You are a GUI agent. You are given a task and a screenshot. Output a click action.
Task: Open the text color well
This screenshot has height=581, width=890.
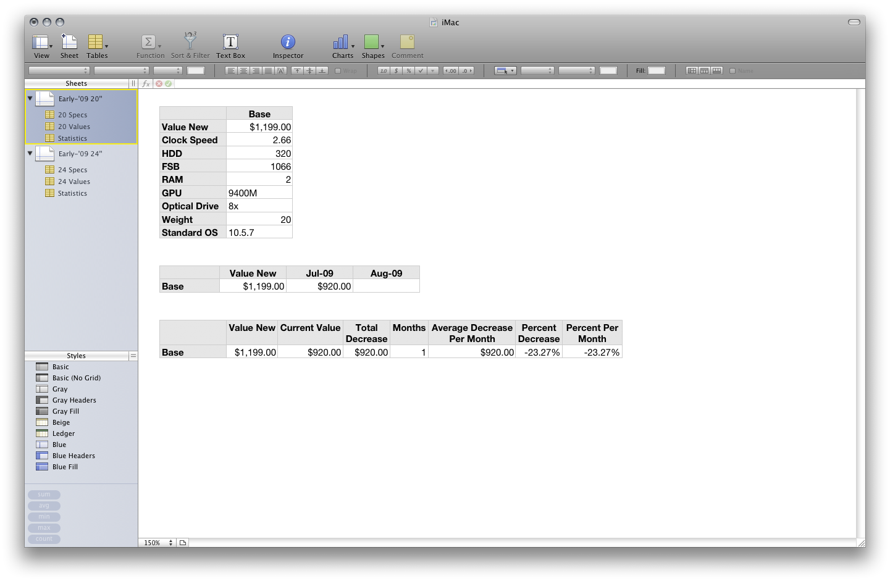(x=196, y=70)
